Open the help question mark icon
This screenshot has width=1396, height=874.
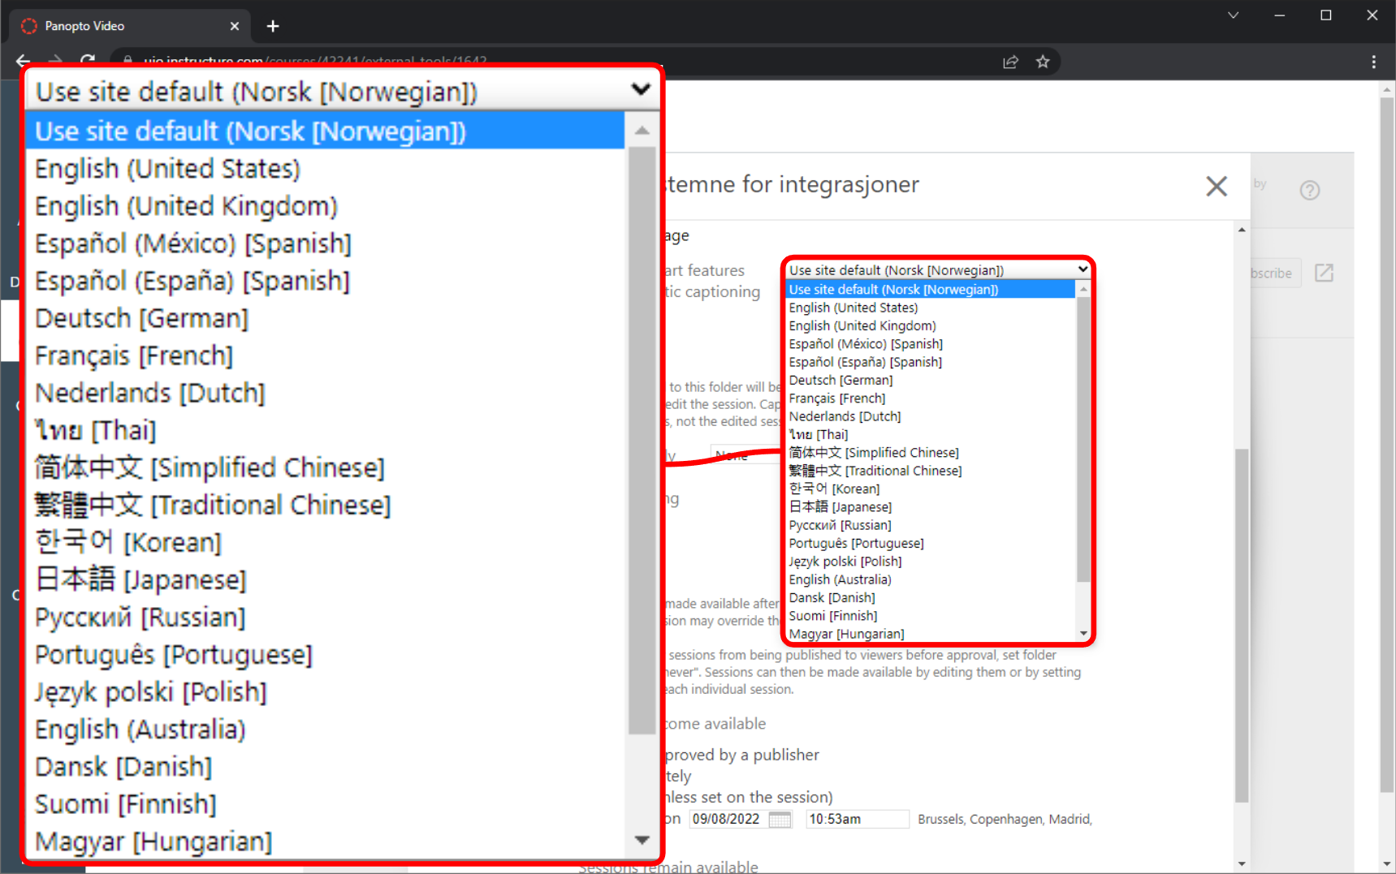[x=1309, y=190]
